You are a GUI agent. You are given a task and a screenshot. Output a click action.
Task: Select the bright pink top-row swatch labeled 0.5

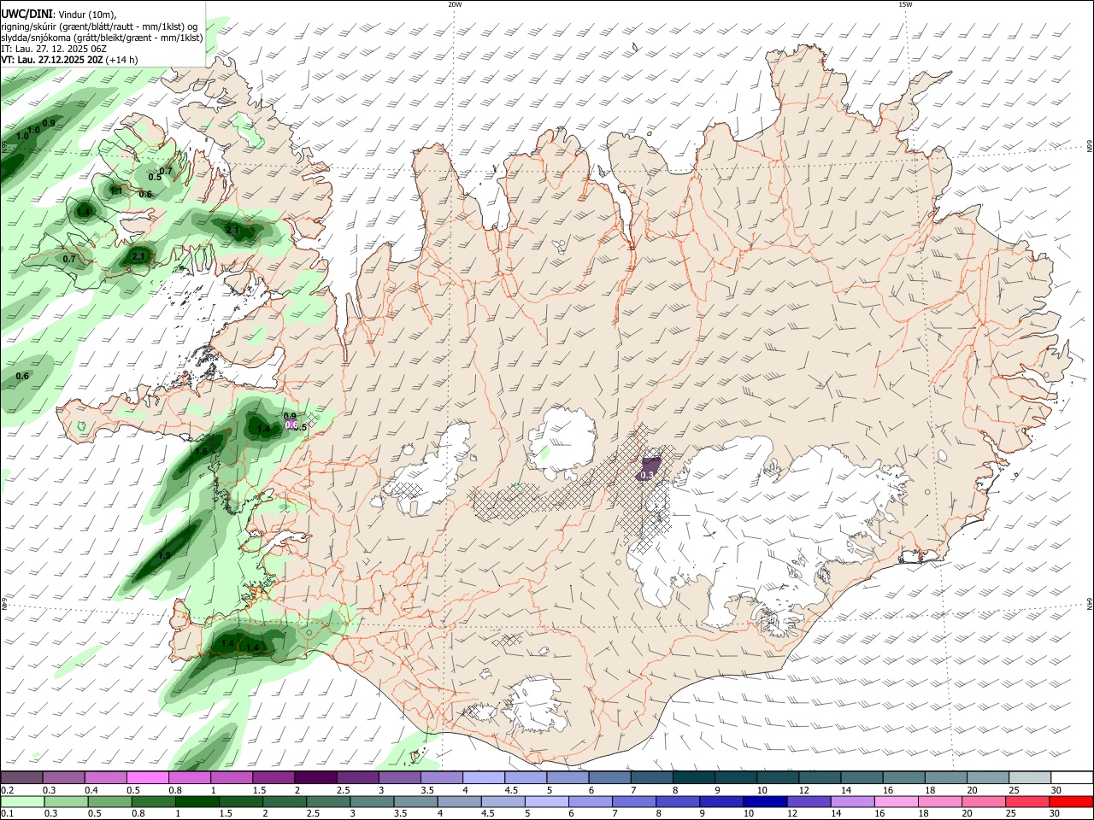coord(148,777)
